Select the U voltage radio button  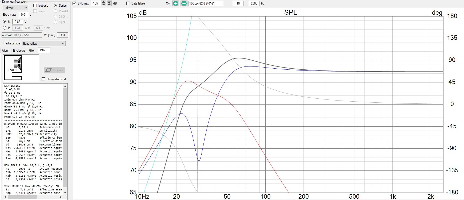click(x=5, y=22)
